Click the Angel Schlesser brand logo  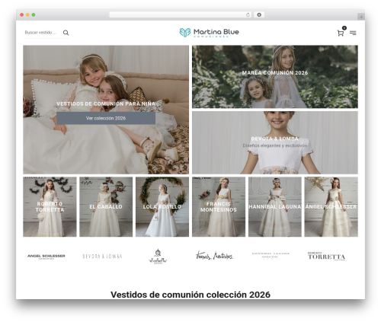[46, 257]
